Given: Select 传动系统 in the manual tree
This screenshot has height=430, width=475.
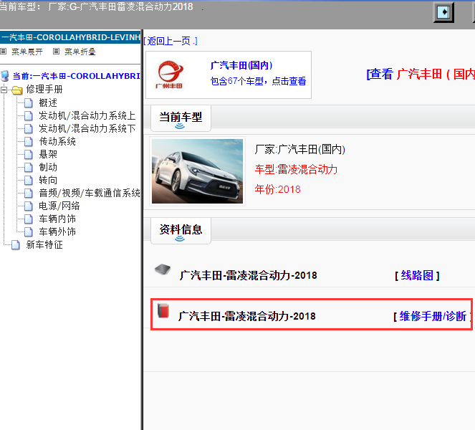Looking at the screenshot, I should tap(57, 141).
